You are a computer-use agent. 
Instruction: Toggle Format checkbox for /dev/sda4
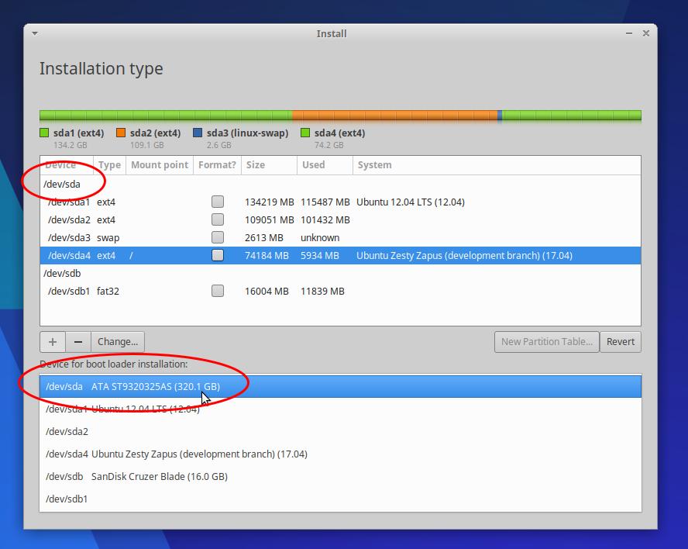coord(218,255)
